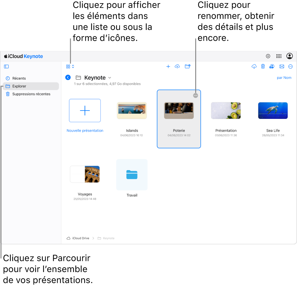Download the selected presentation with the cloud-arrow icon

click(254, 66)
